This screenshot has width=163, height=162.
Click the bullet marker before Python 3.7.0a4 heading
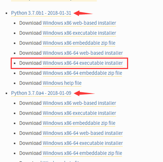(x=6, y=93)
